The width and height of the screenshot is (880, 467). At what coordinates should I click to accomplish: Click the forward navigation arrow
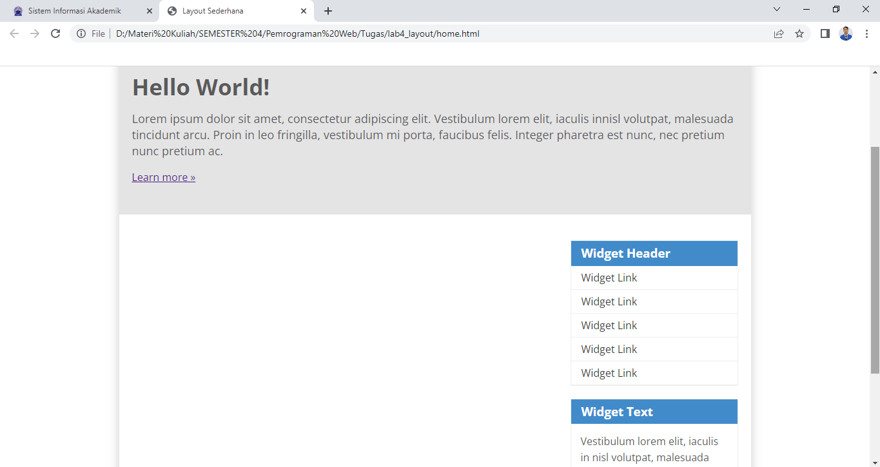click(34, 33)
